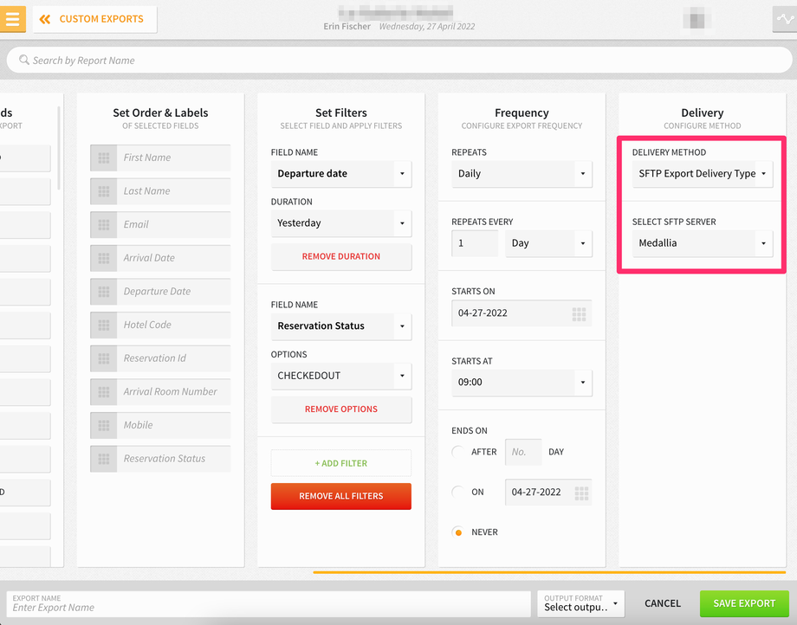The height and width of the screenshot is (625, 797).
Task: Open the Starts At 09:00 dropdown
Action: point(522,383)
